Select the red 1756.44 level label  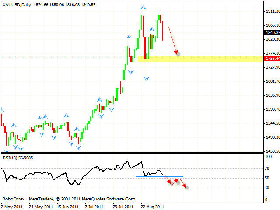[272, 58]
